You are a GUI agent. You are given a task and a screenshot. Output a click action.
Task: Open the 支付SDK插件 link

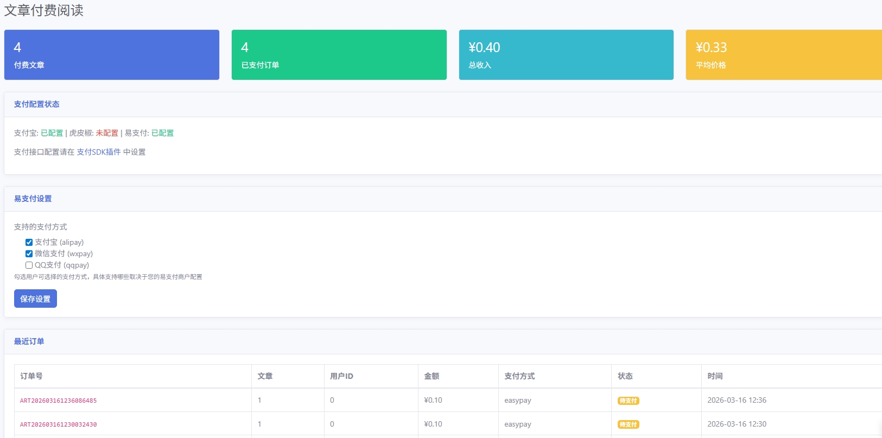point(98,152)
